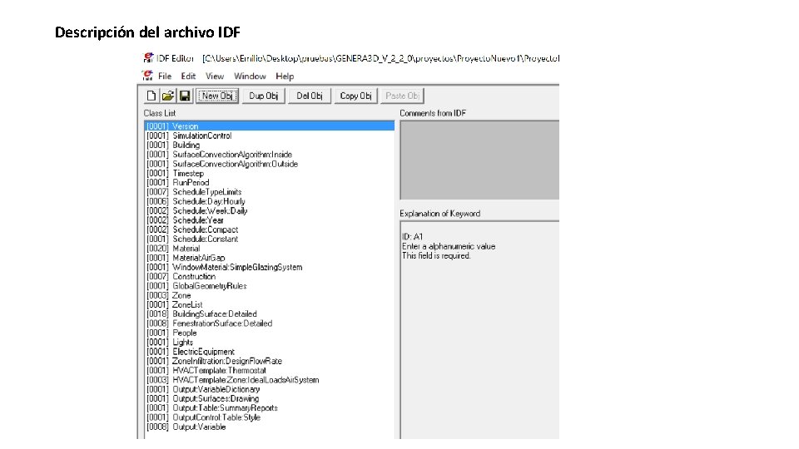799x449 pixels.
Task: Select Output:Surfaces:Drawing row
Action: [270, 398]
